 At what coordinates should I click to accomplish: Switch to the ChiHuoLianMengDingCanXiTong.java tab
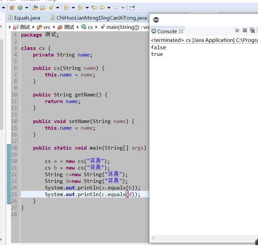(x=98, y=18)
